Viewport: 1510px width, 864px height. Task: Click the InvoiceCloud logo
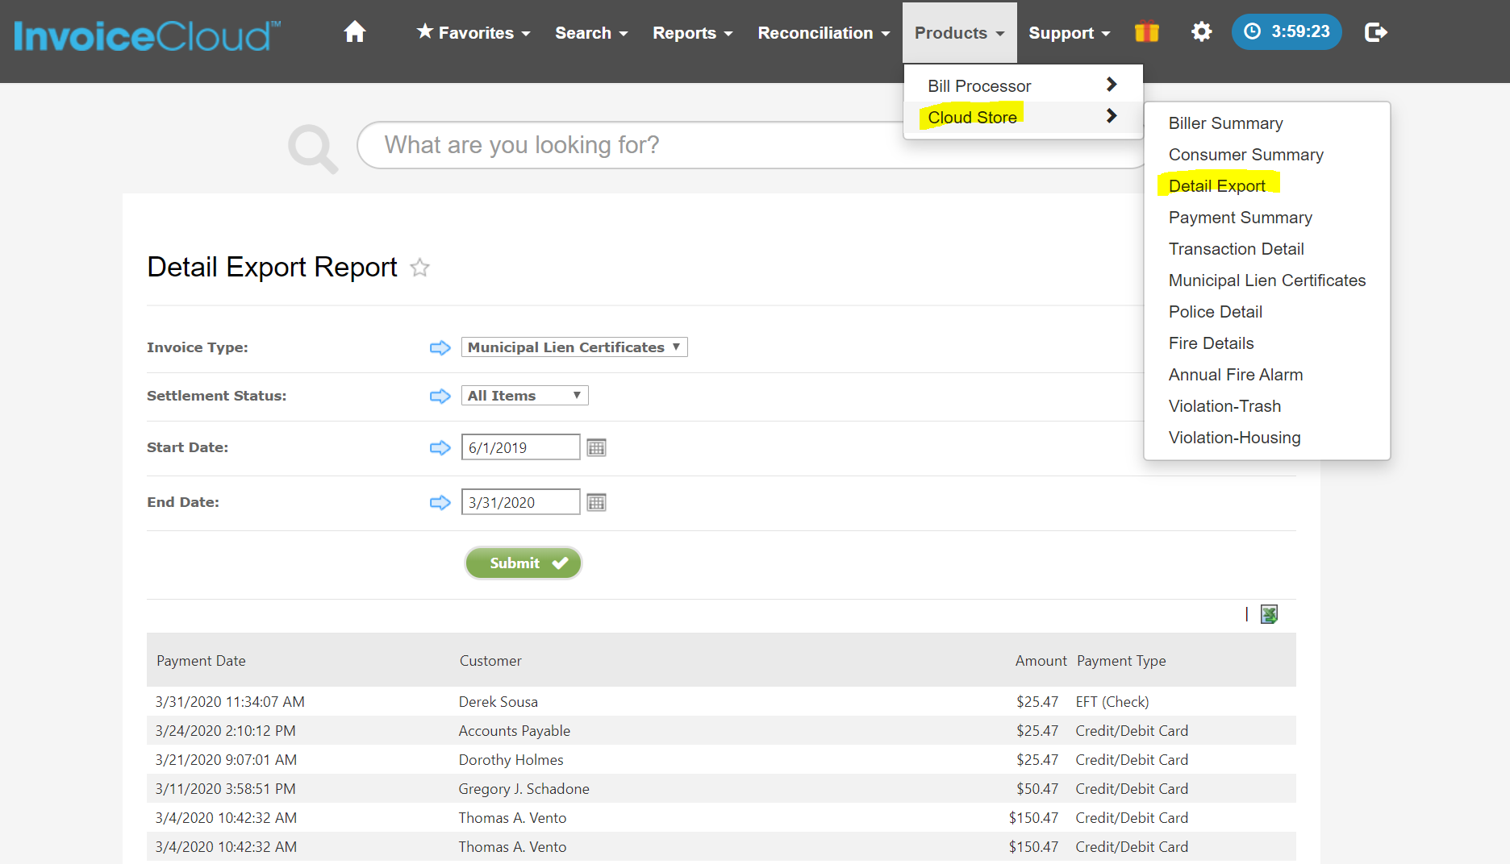[x=147, y=36]
